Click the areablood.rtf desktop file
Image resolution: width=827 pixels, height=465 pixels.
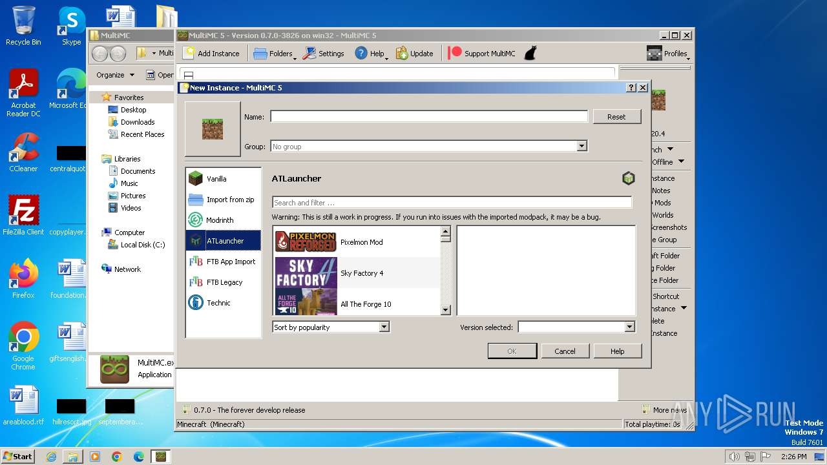pyautogui.click(x=23, y=406)
